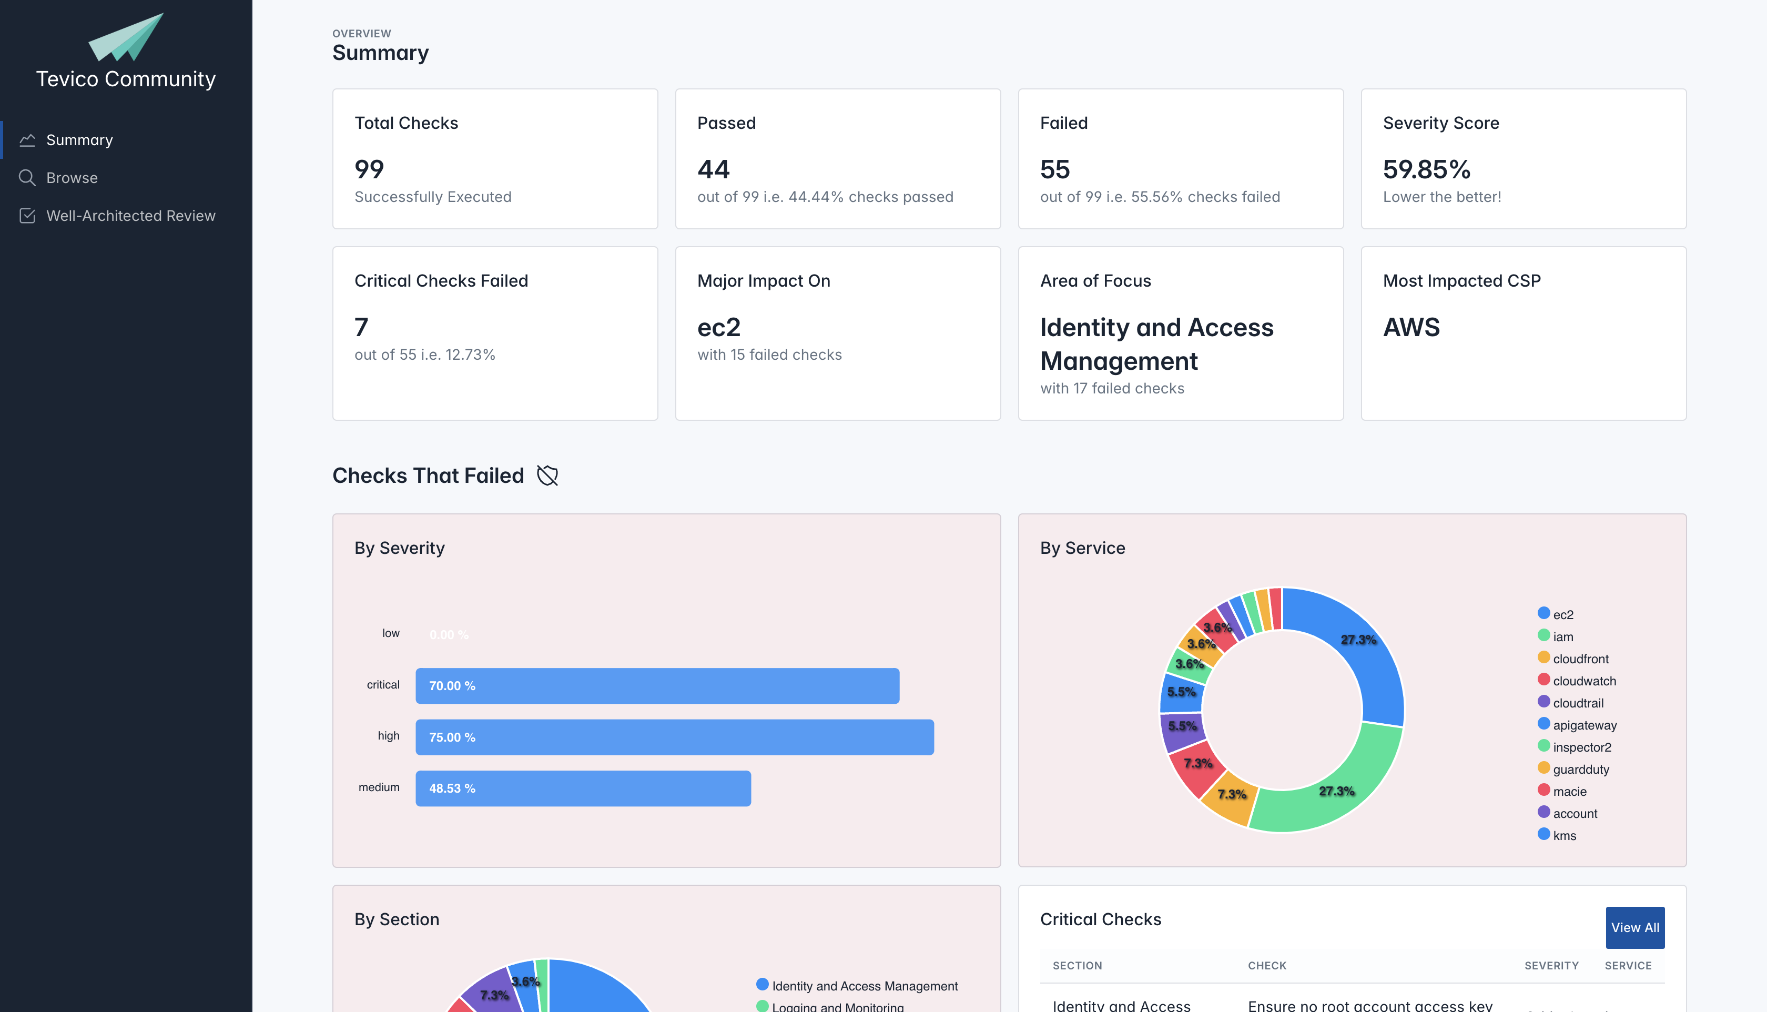Hide cloudwatch series via legend dot
Screen dimensions: 1767x1012
(1543, 680)
